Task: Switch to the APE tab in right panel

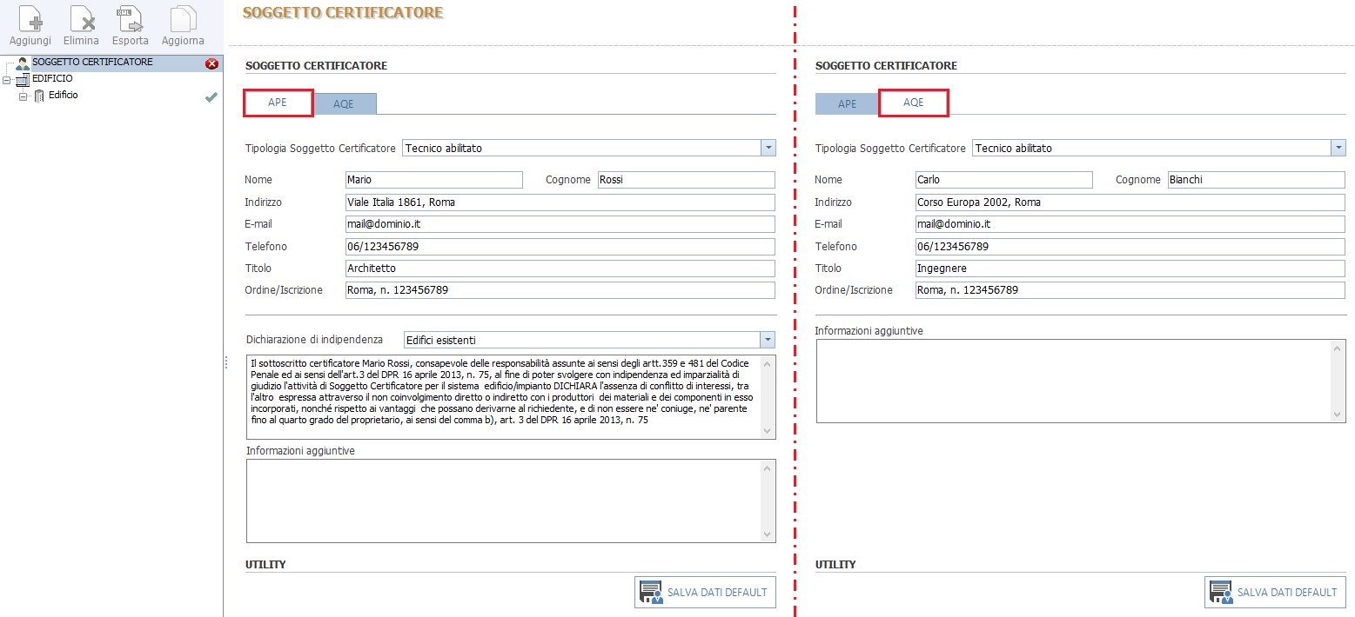Action: (847, 104)
